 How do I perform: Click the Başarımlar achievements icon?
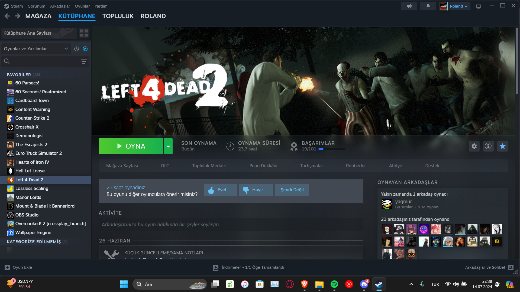[x=294, y=146]
